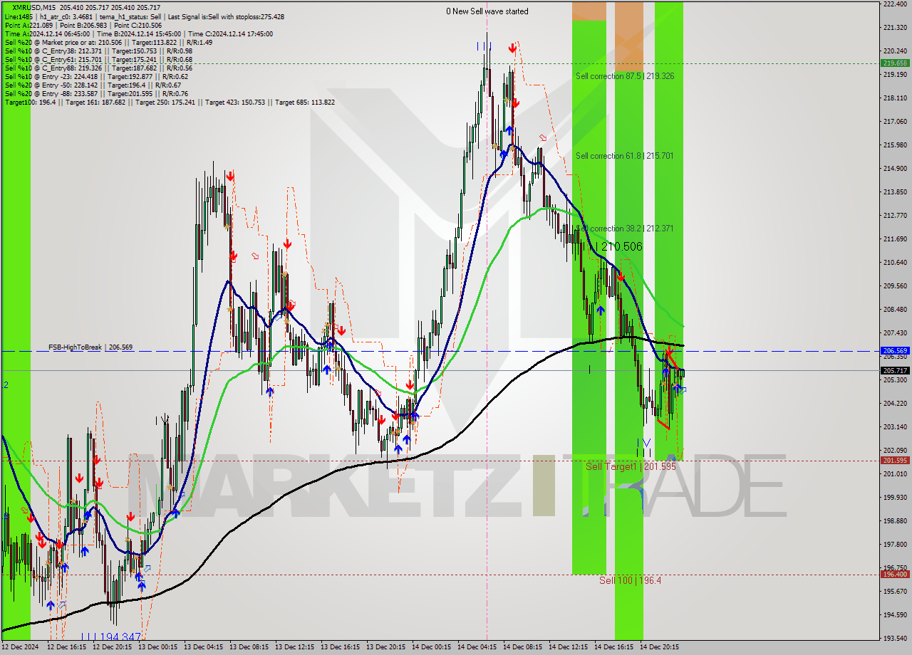912x655 pixels.
Task: Click the 197.800 price axis label
Action: 895,544
